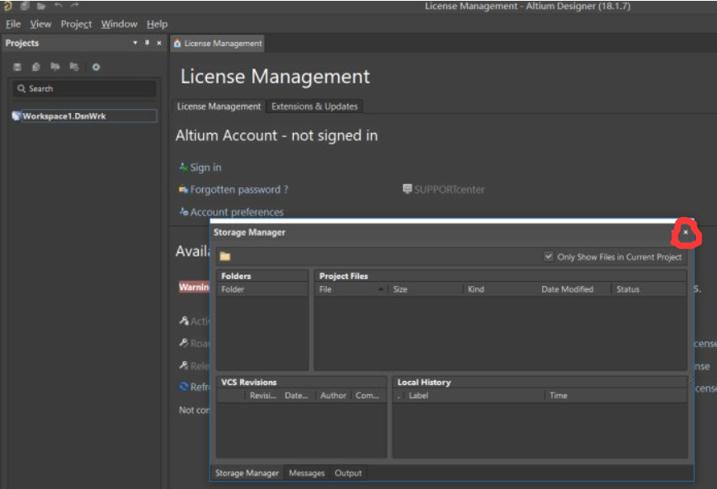
Task: Switch to the Extensions & Updates tab
Action: coord(314,106)
